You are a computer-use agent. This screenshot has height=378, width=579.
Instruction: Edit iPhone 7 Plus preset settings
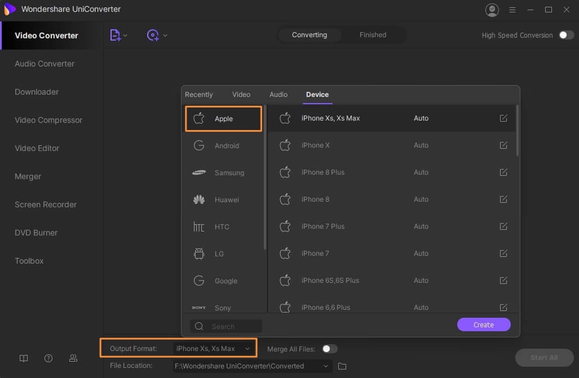(503, 226)
